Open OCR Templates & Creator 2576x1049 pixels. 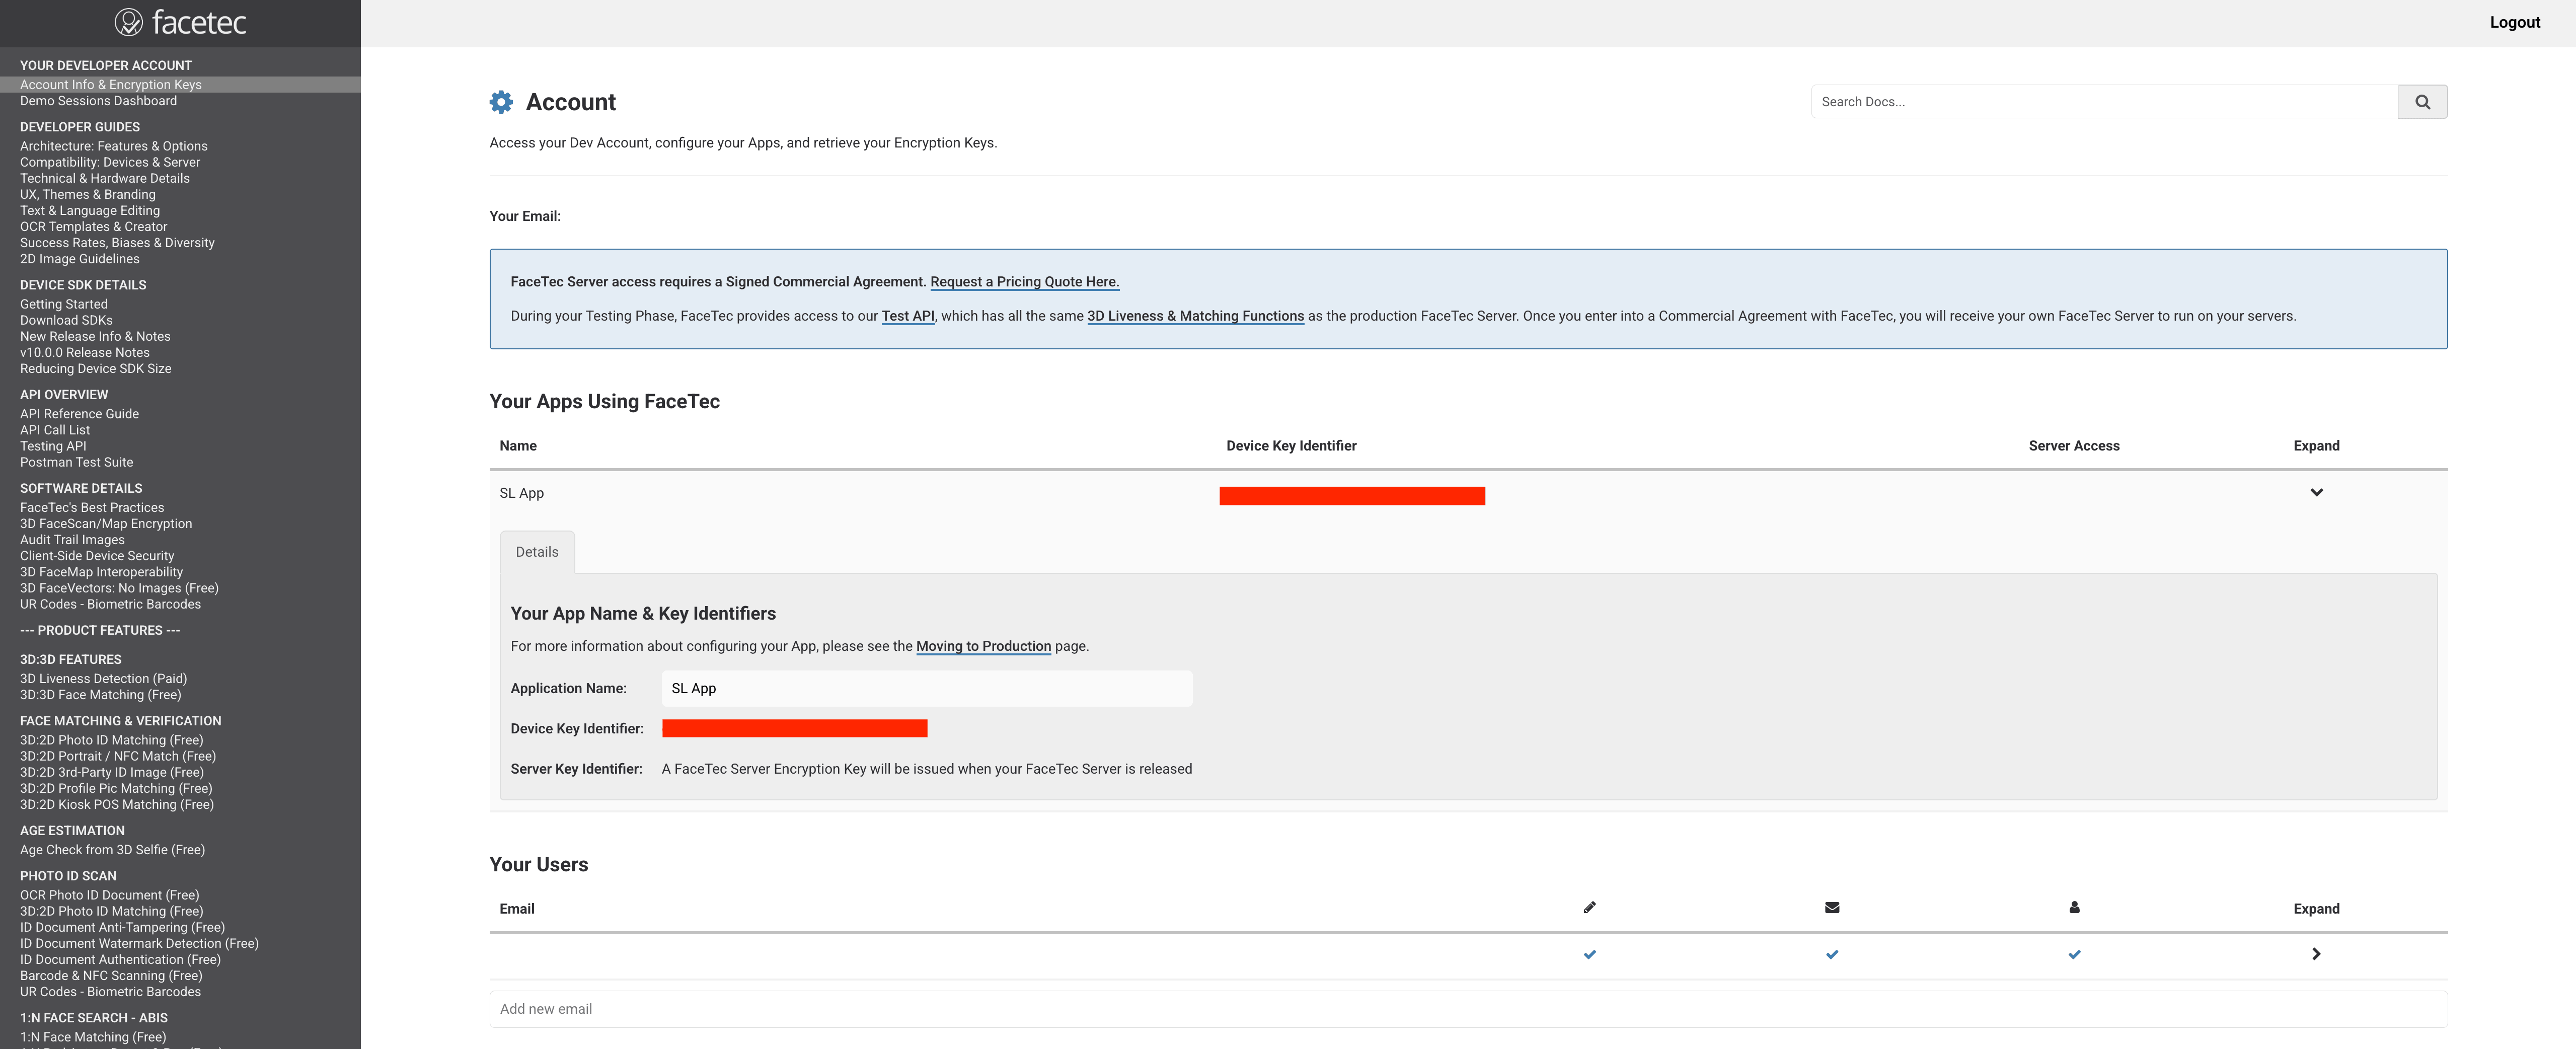point(94,226)
